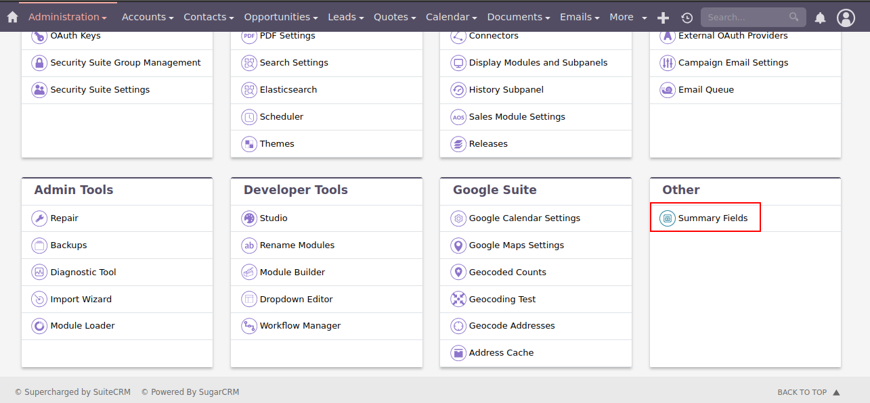The width and height of the screenshot is (870, 403).
Task: Click the Studio palette icon
Action: click(249, 218)
